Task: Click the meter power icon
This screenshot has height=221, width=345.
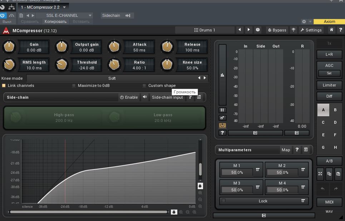Action: point(222,125)
